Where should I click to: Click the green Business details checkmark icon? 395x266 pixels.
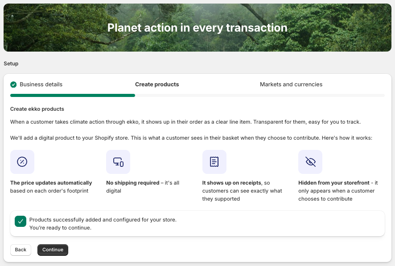click(x=13, y=85)
